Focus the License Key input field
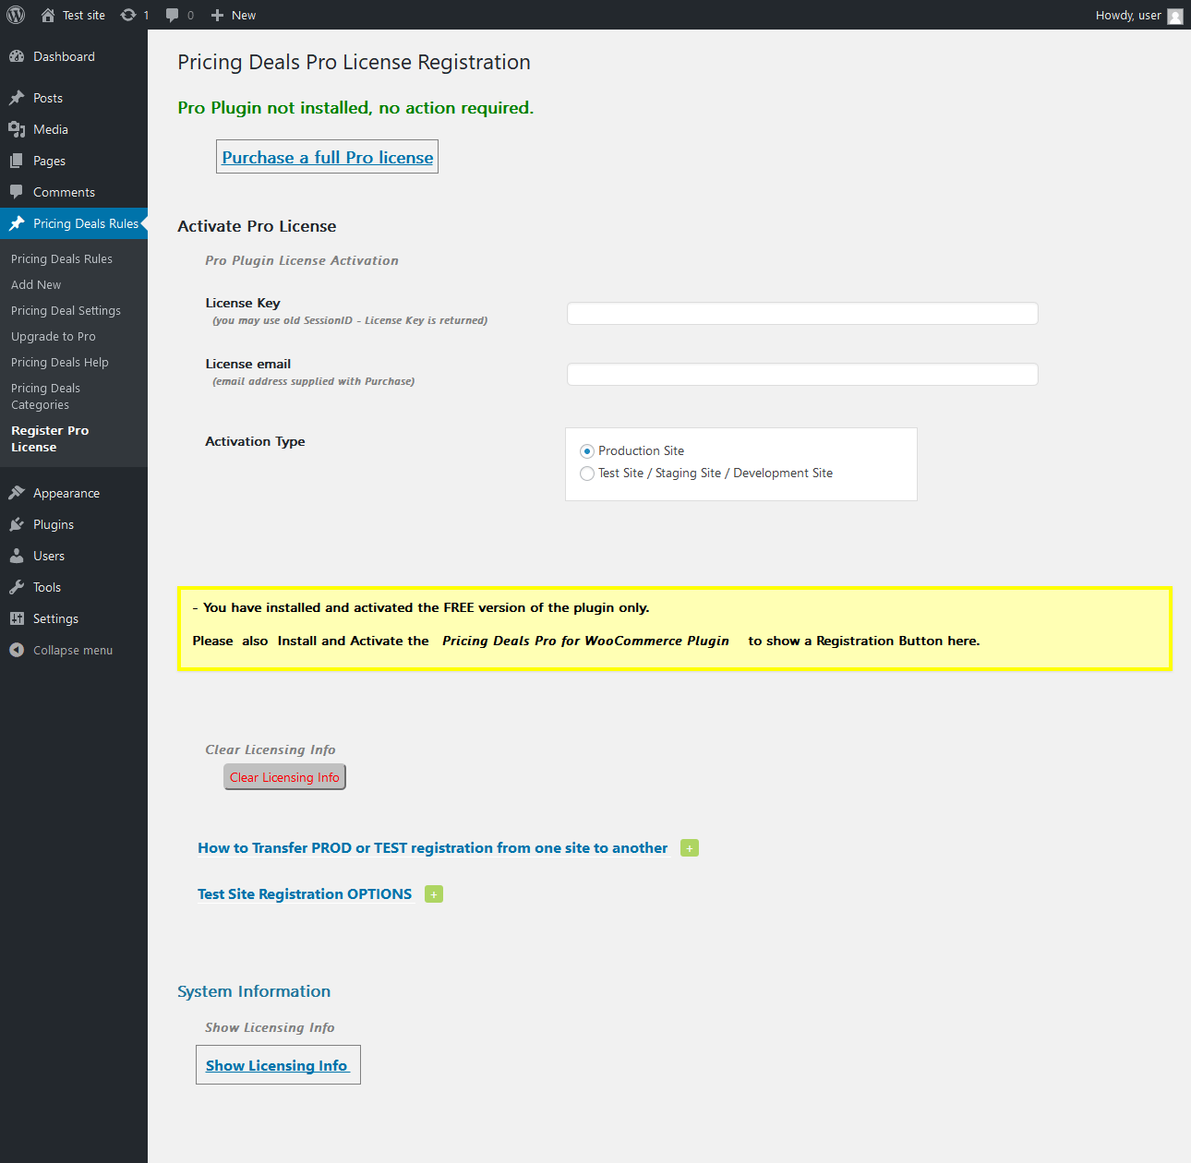 point(802,314)
